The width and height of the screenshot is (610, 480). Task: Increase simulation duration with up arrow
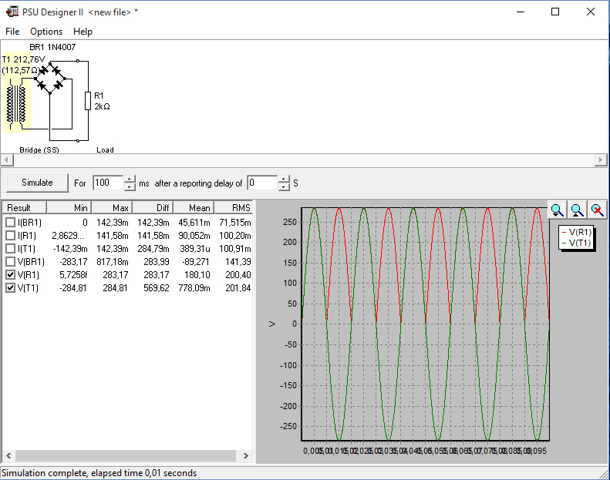(x=130, y=179)
